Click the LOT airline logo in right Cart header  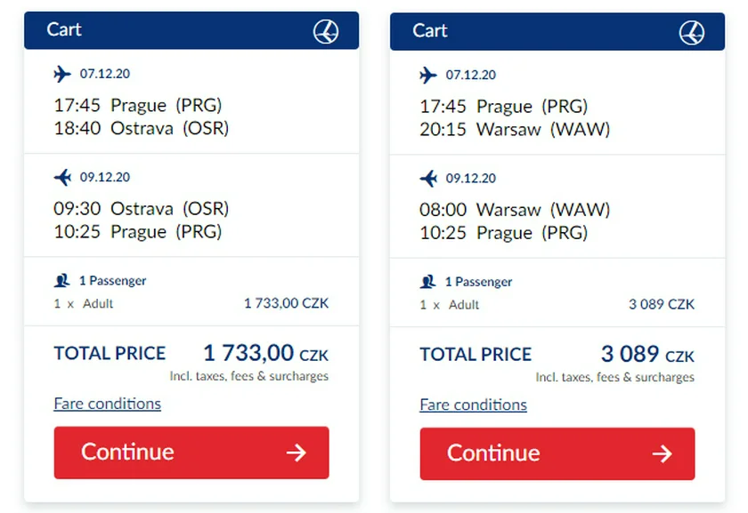pos(692,32)
